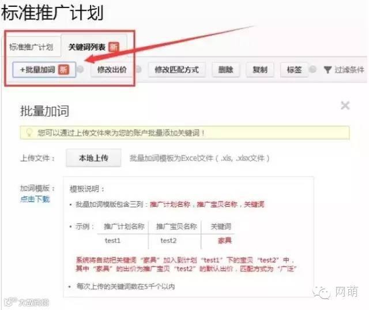Click the 删除 button
The height and width of the screenshot is (310, 369).
coord(225,70)
